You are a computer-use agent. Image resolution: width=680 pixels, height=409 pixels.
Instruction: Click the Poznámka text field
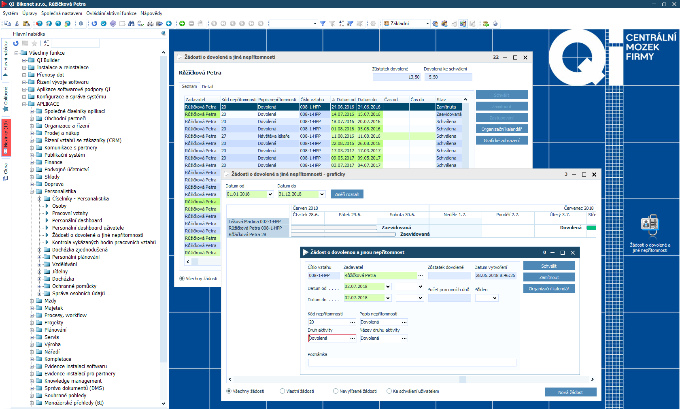[412, 363]
